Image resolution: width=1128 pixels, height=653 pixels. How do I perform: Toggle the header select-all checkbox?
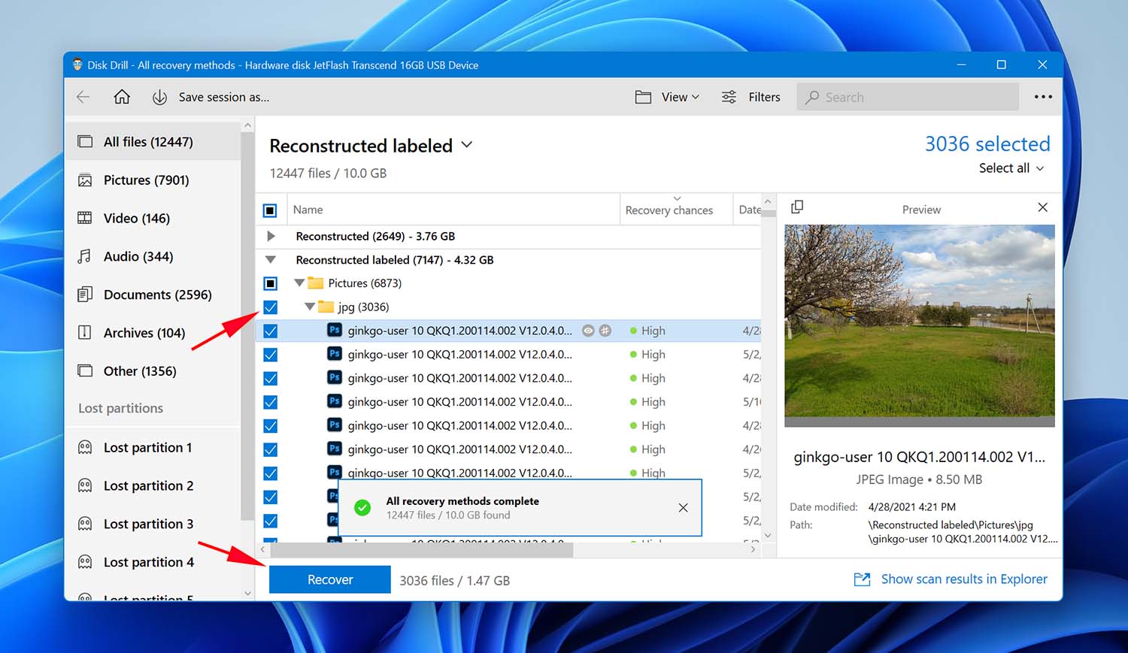(x=270, y=210)
